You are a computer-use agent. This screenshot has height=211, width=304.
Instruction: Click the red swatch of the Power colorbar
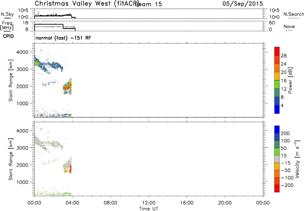277,51
